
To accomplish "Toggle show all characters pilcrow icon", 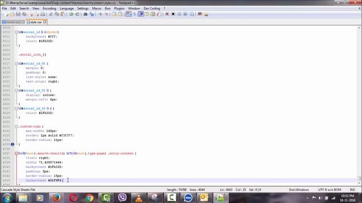I will (135, 14).
